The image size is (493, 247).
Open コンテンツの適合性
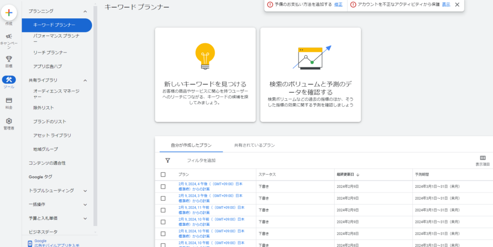(x=47, y=163)
